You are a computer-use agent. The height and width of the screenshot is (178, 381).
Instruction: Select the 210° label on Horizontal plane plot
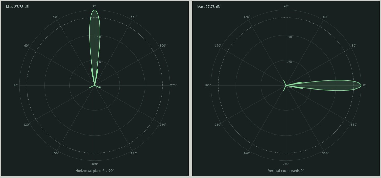coord(134,153)
